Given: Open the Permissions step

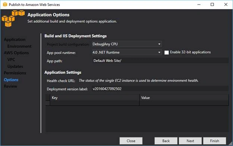Looking at the screenshot, I should click(15, 73).
